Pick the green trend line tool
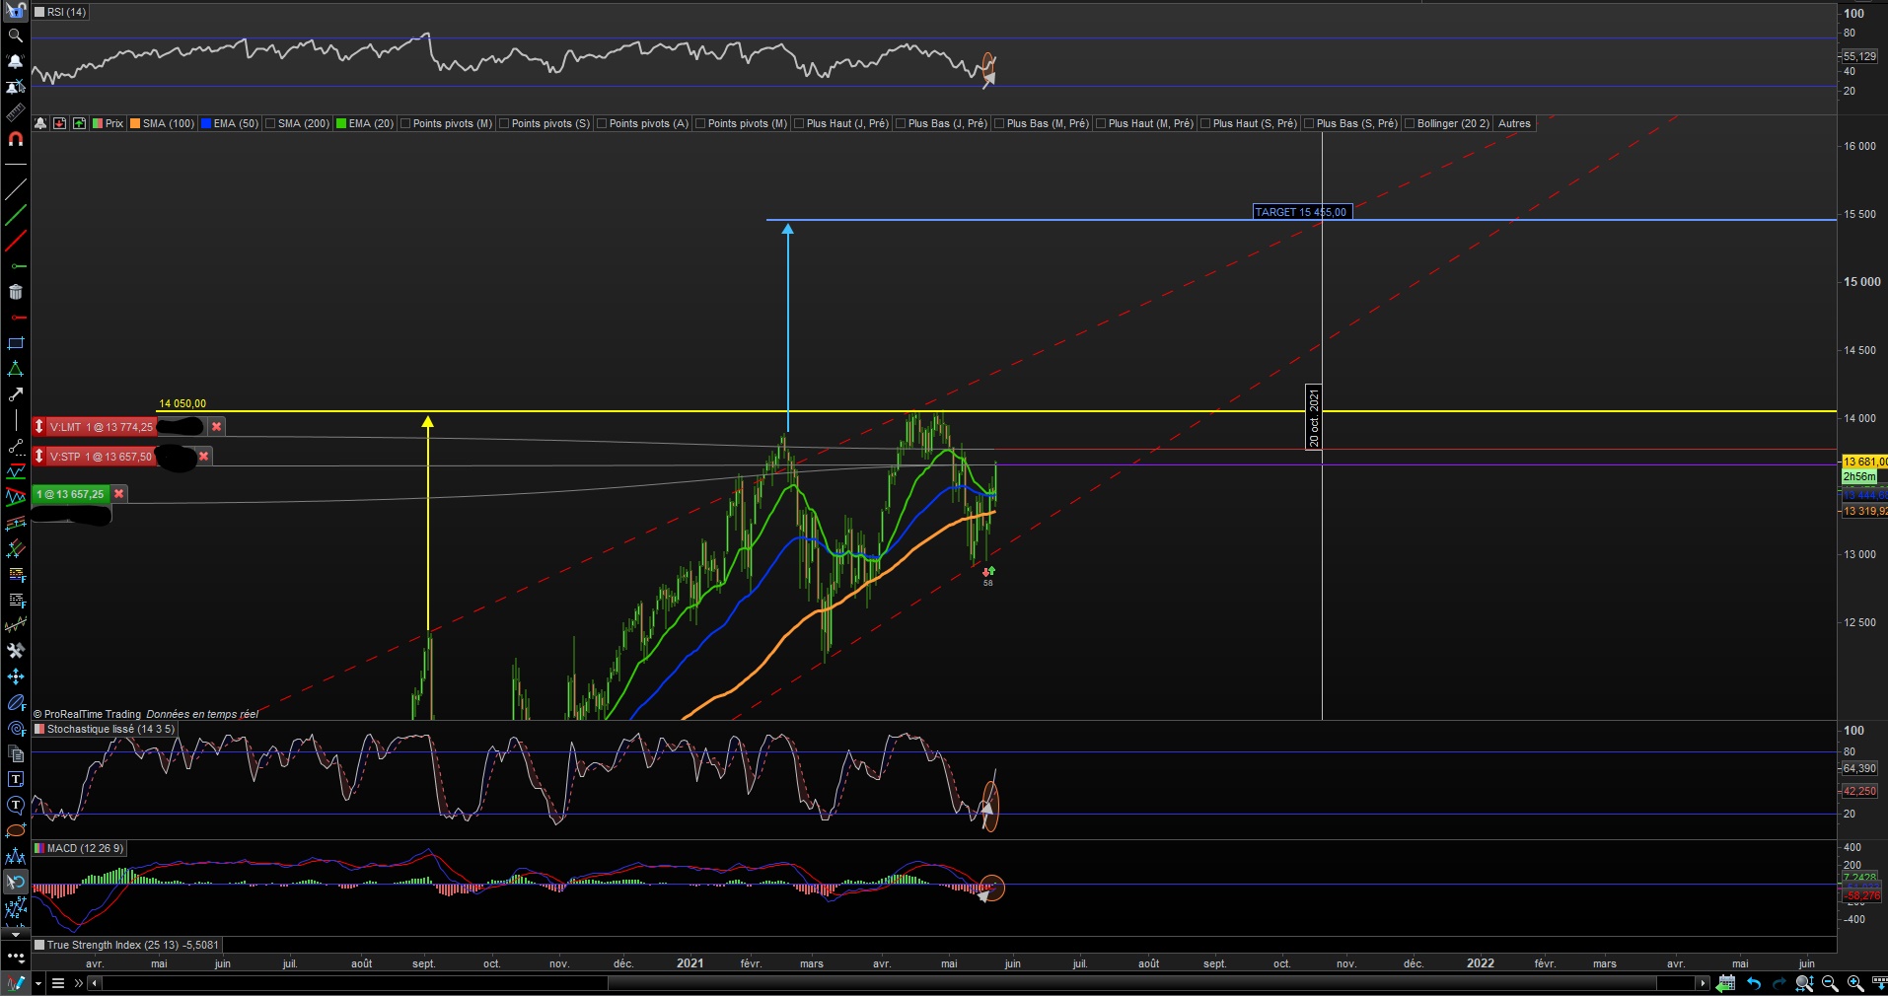The height and width of the screenshot is (996, 1888). pos(15,215)
